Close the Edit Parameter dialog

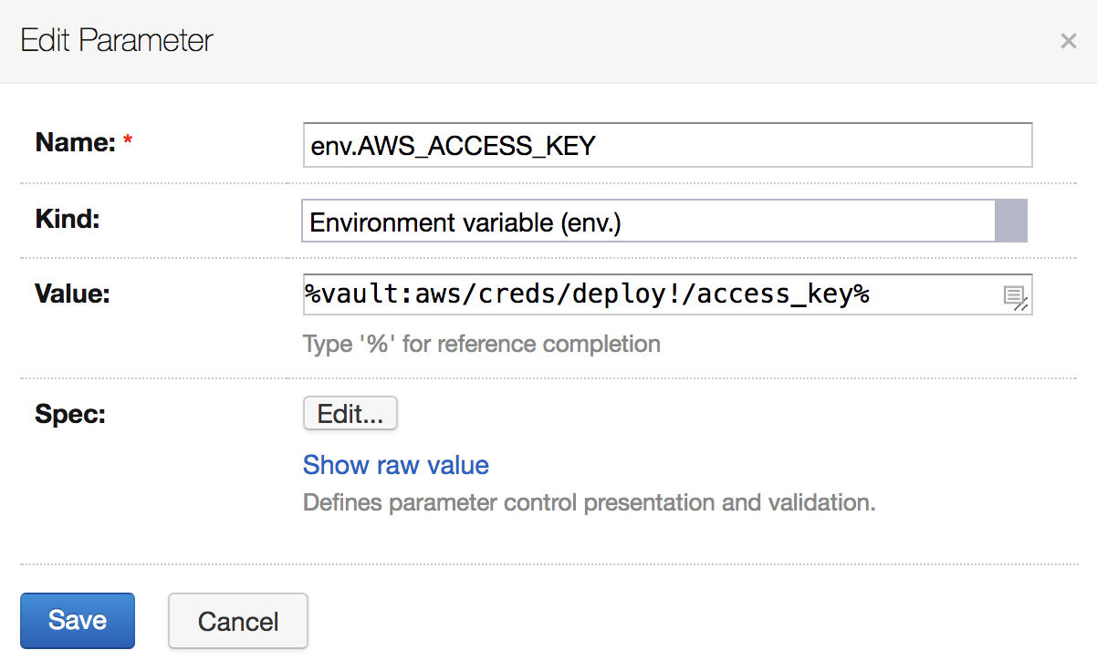click(x=1068, y=41)
